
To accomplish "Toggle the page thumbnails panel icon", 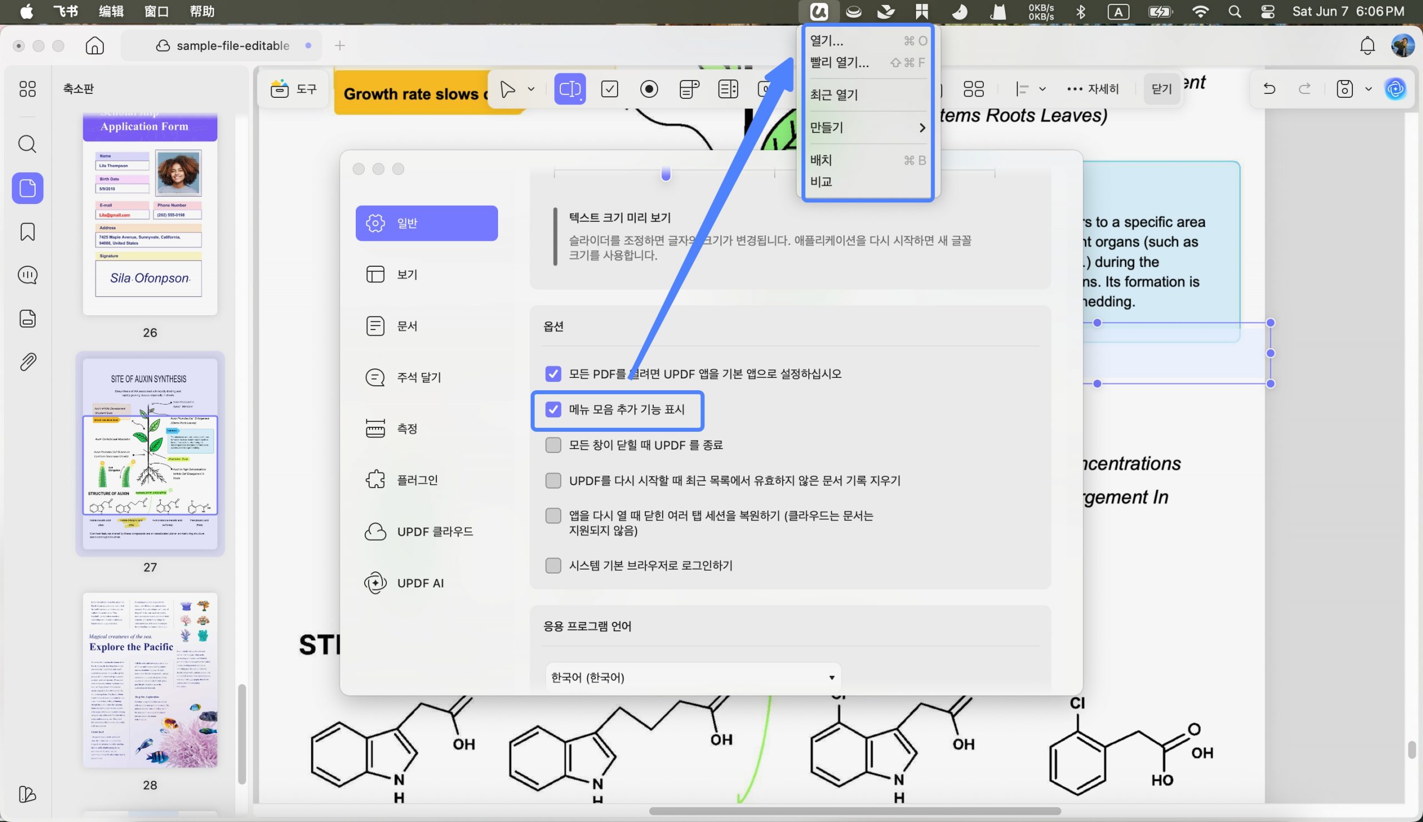I will point(28,188).
